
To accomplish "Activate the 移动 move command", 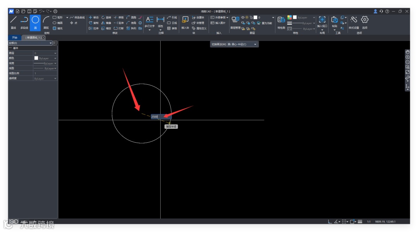I will click(94, 17).
